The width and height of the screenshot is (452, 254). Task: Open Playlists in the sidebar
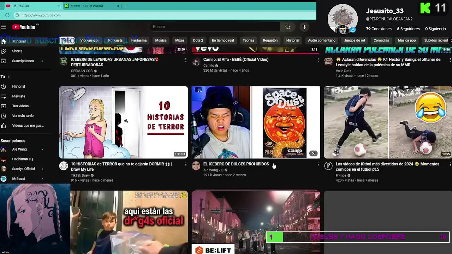tap(18, 96)
